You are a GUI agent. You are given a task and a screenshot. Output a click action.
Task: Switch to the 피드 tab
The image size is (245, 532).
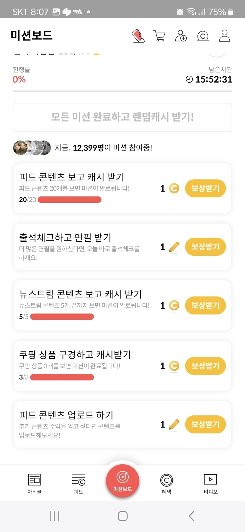(x=79, y=483)
